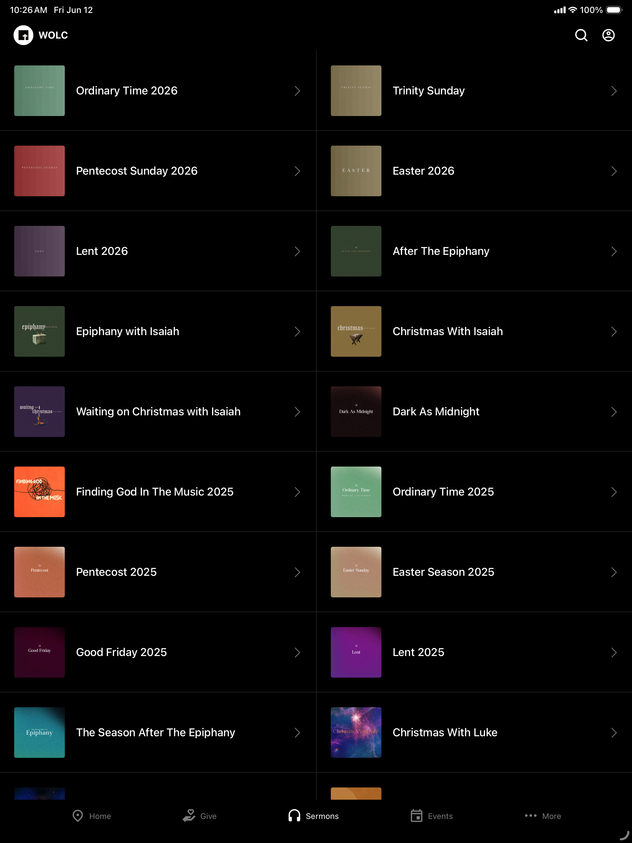Tap the Good Friday 2025 thumbnail

click(39, 652)
